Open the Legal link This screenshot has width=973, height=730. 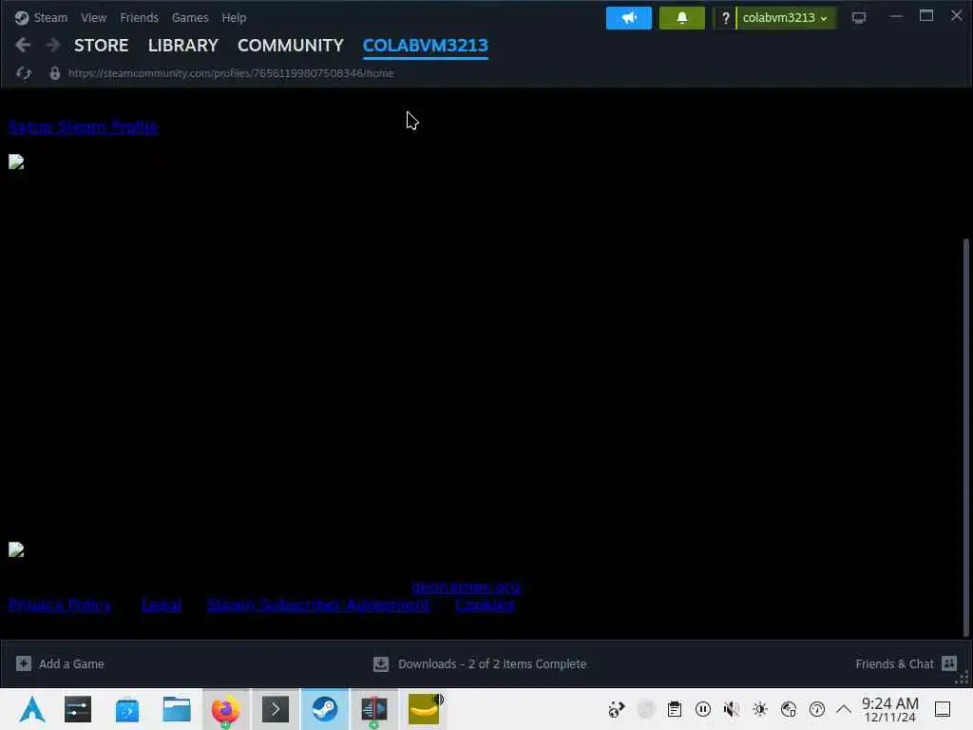(x=162, y=605)
